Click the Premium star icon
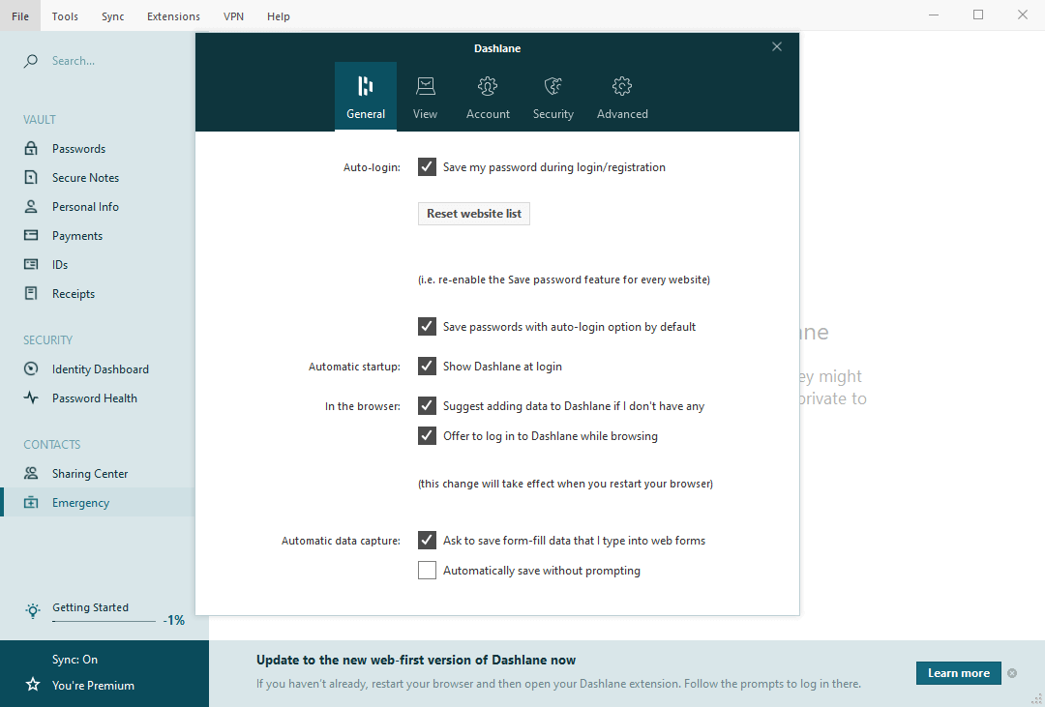 point(33,685)
